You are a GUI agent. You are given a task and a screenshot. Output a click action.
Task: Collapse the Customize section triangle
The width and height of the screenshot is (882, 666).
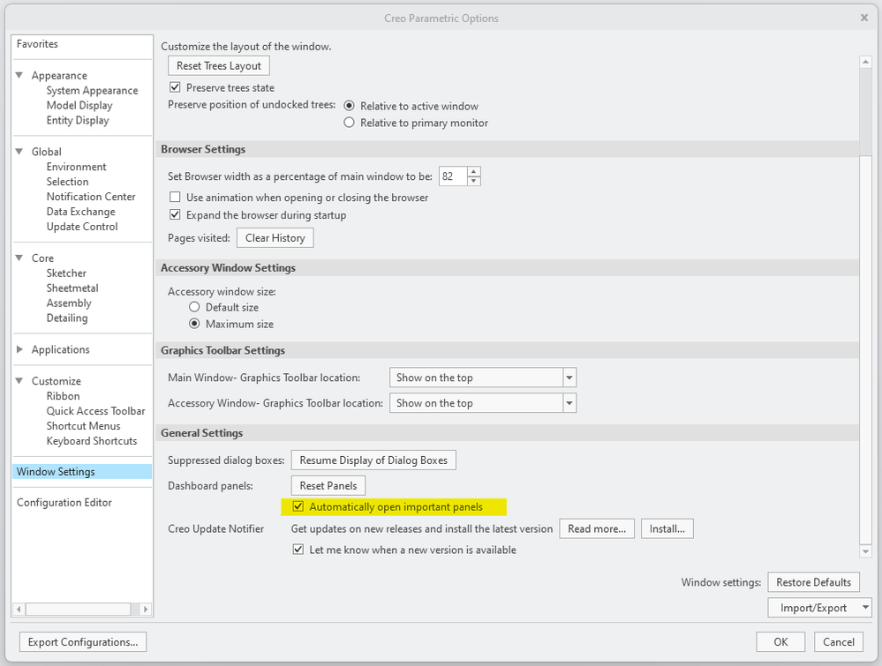(20, 381)
